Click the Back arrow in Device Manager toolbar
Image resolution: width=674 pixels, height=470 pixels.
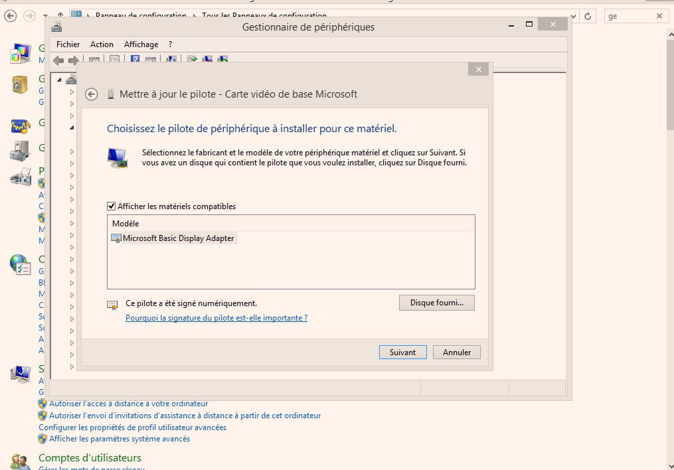tap(58, 60)
